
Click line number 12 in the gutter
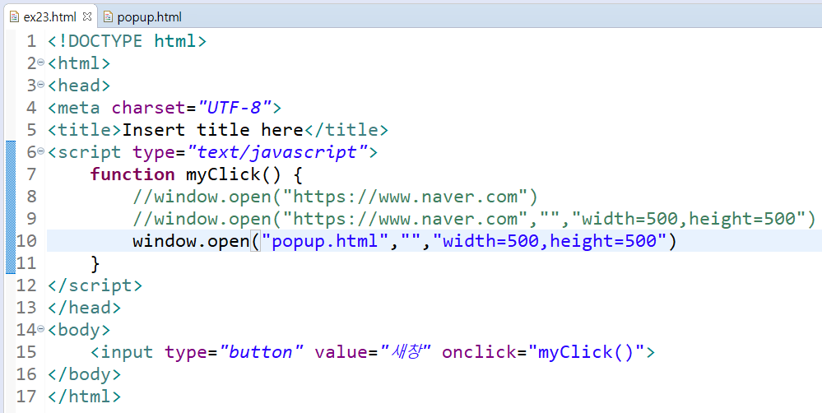pos(26,285)
